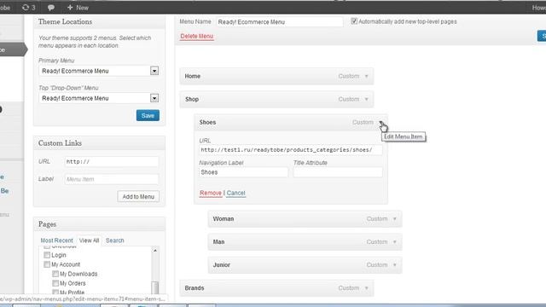This screenshot has height=307, width=546.
Task: Switch to View All pages tab
Action: (89, 240)
